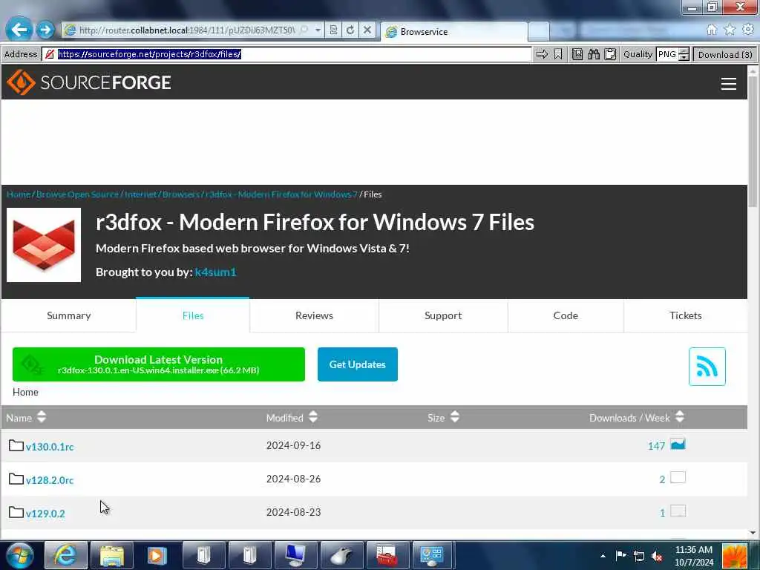Open Browse Open Source breadcrumb link
Image resolution: width=760 pixels, height=570 pixels.
pos(77,194)
